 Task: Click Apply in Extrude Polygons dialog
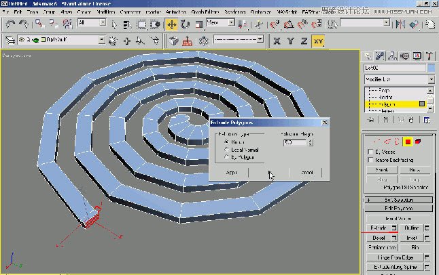point(231,173)
